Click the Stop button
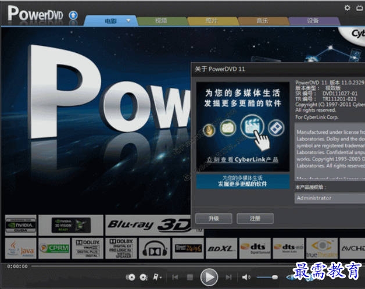The width and height of the screenshot is (365, 289). (x=190, y=277)
